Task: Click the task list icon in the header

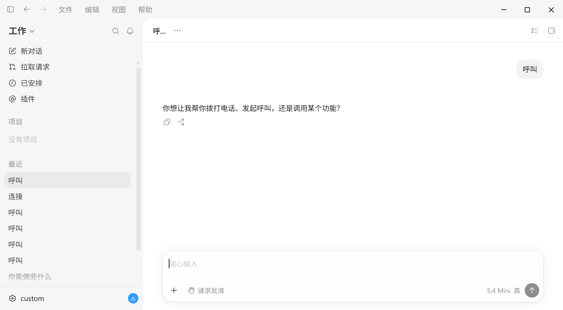Action: click(534, 31)
